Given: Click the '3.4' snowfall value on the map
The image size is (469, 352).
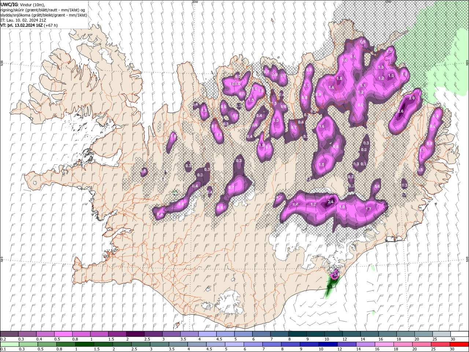Looking at the screenshot, I should [x=330, y=202].
